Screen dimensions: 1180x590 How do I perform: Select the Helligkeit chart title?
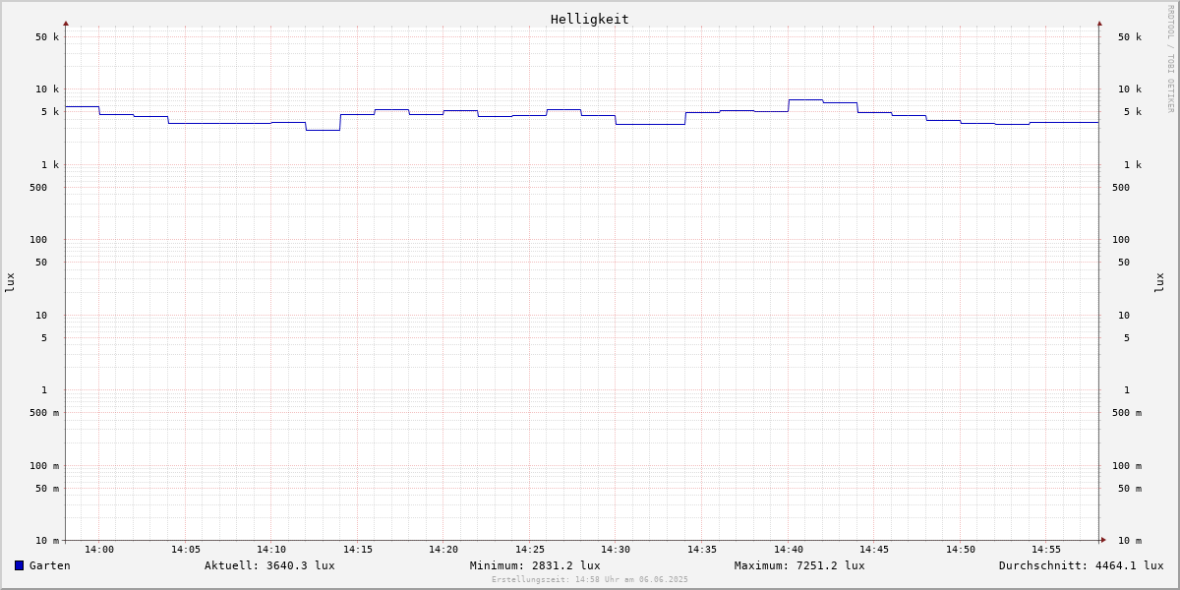click(x=590, y=19)
